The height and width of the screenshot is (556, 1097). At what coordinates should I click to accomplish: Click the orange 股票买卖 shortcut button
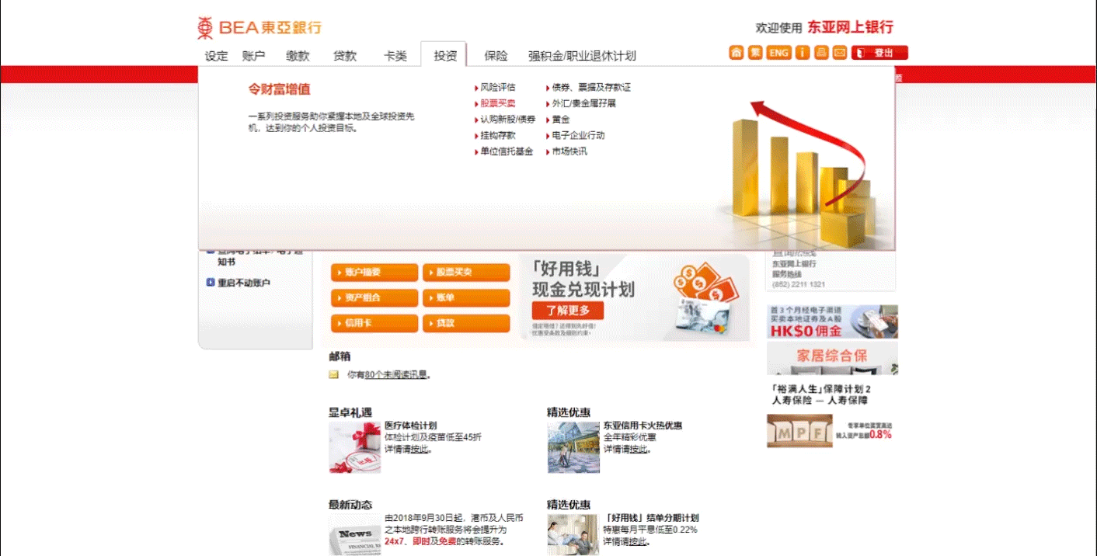pyautogui.click(x=466, y=273)
